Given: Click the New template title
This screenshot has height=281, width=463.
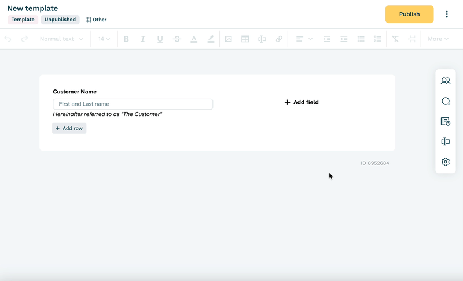Looking at the screenshot, I should tap(32, 8).
